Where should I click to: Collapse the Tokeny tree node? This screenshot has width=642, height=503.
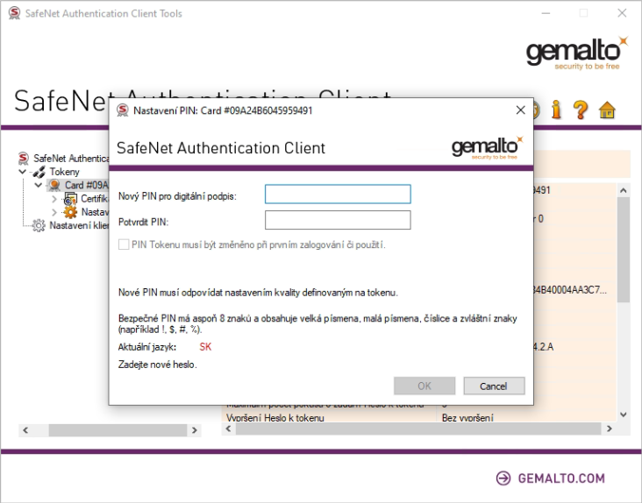tap(23, 172)
